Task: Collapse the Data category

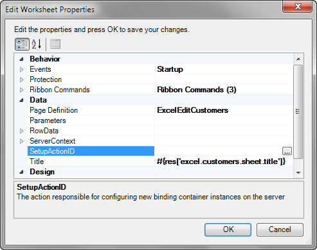Action: tap(21, 100)
